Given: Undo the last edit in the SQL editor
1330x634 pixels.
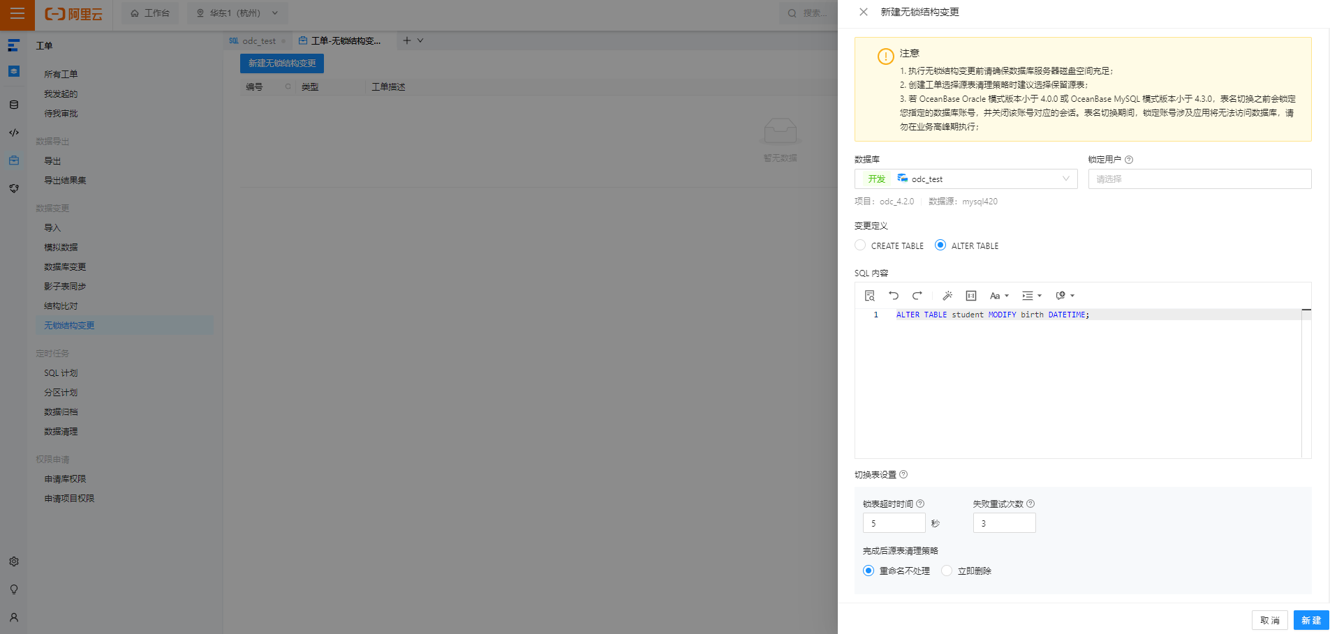Looking at the screenshot, I should [894, 295].
